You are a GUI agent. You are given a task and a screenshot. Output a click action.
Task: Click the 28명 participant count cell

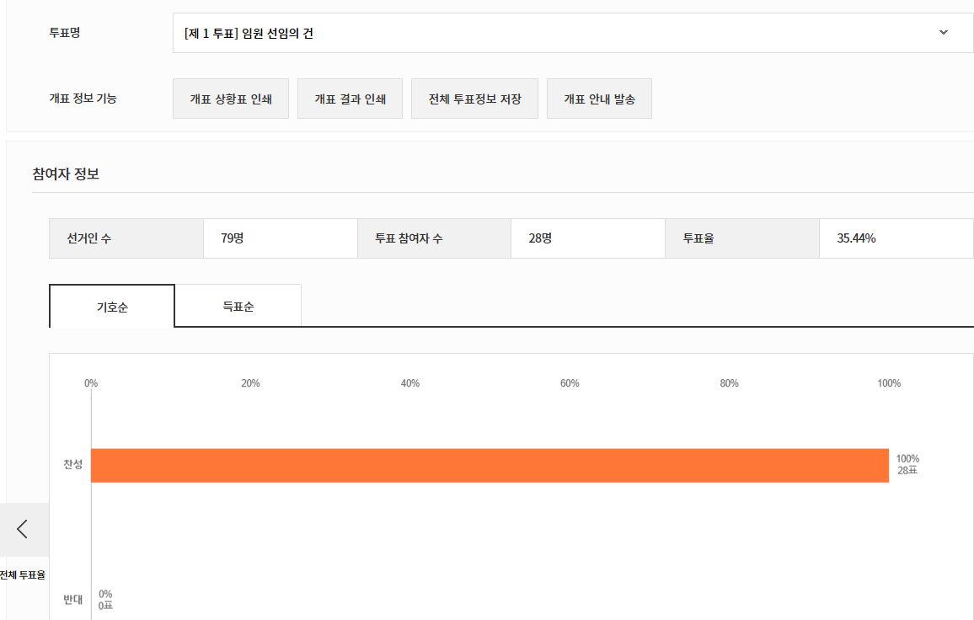540,238
